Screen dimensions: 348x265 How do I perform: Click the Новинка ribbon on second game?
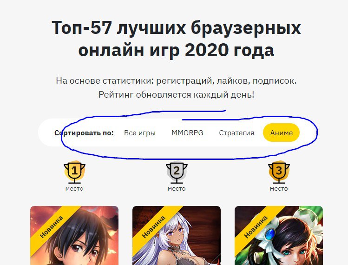click(x=154, y=226)
